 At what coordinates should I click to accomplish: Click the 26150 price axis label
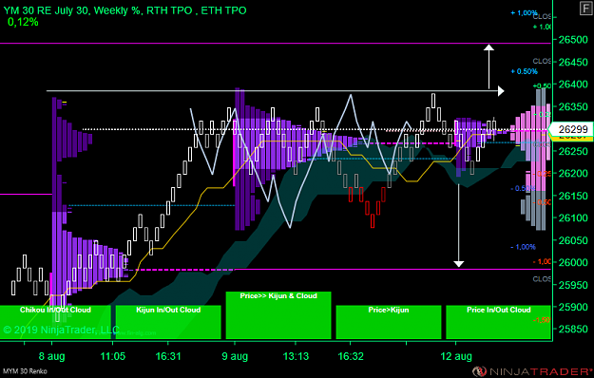573,196
